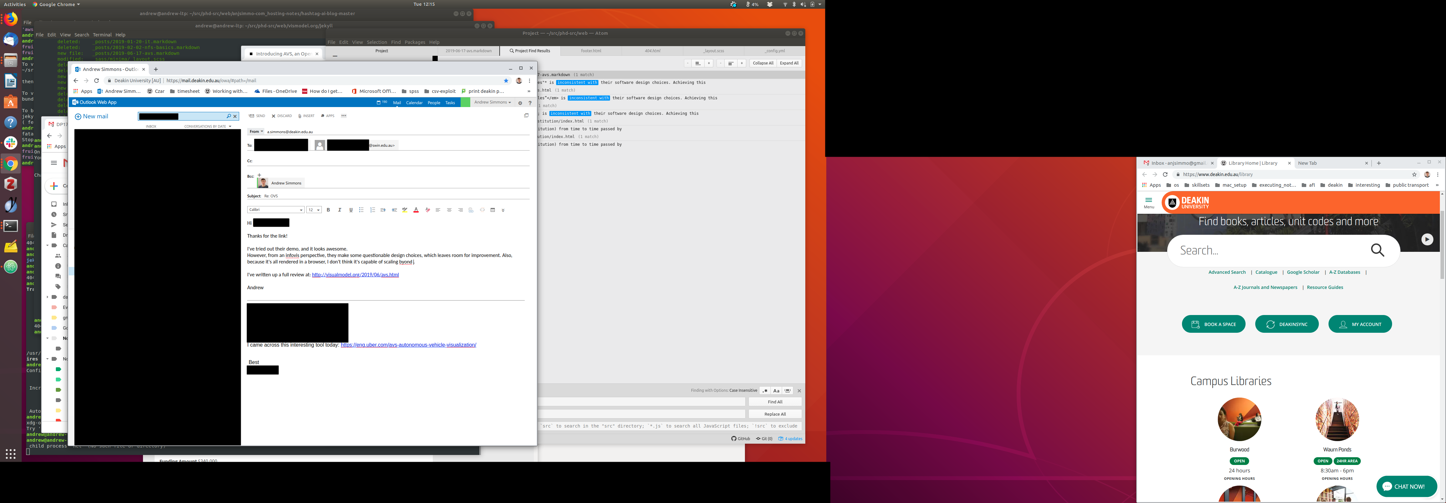1446x503 pixels.
Task: Click the text highlight color icon
Action: click(x=405, y=210)
